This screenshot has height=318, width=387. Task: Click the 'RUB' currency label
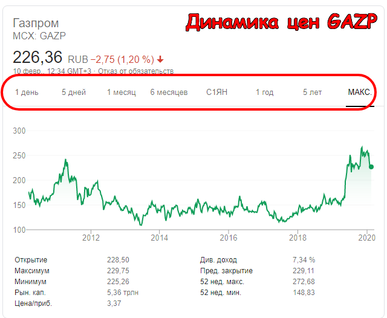point(78,59)
